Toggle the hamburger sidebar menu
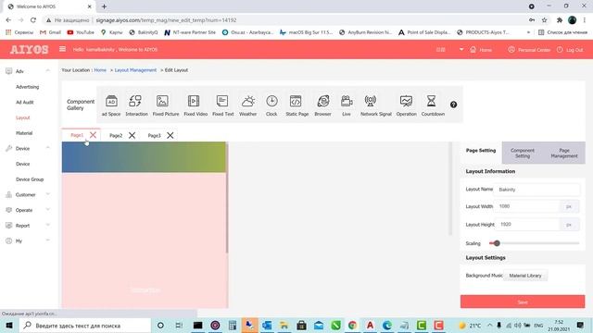The image size is (593, 333). [62, 49]
